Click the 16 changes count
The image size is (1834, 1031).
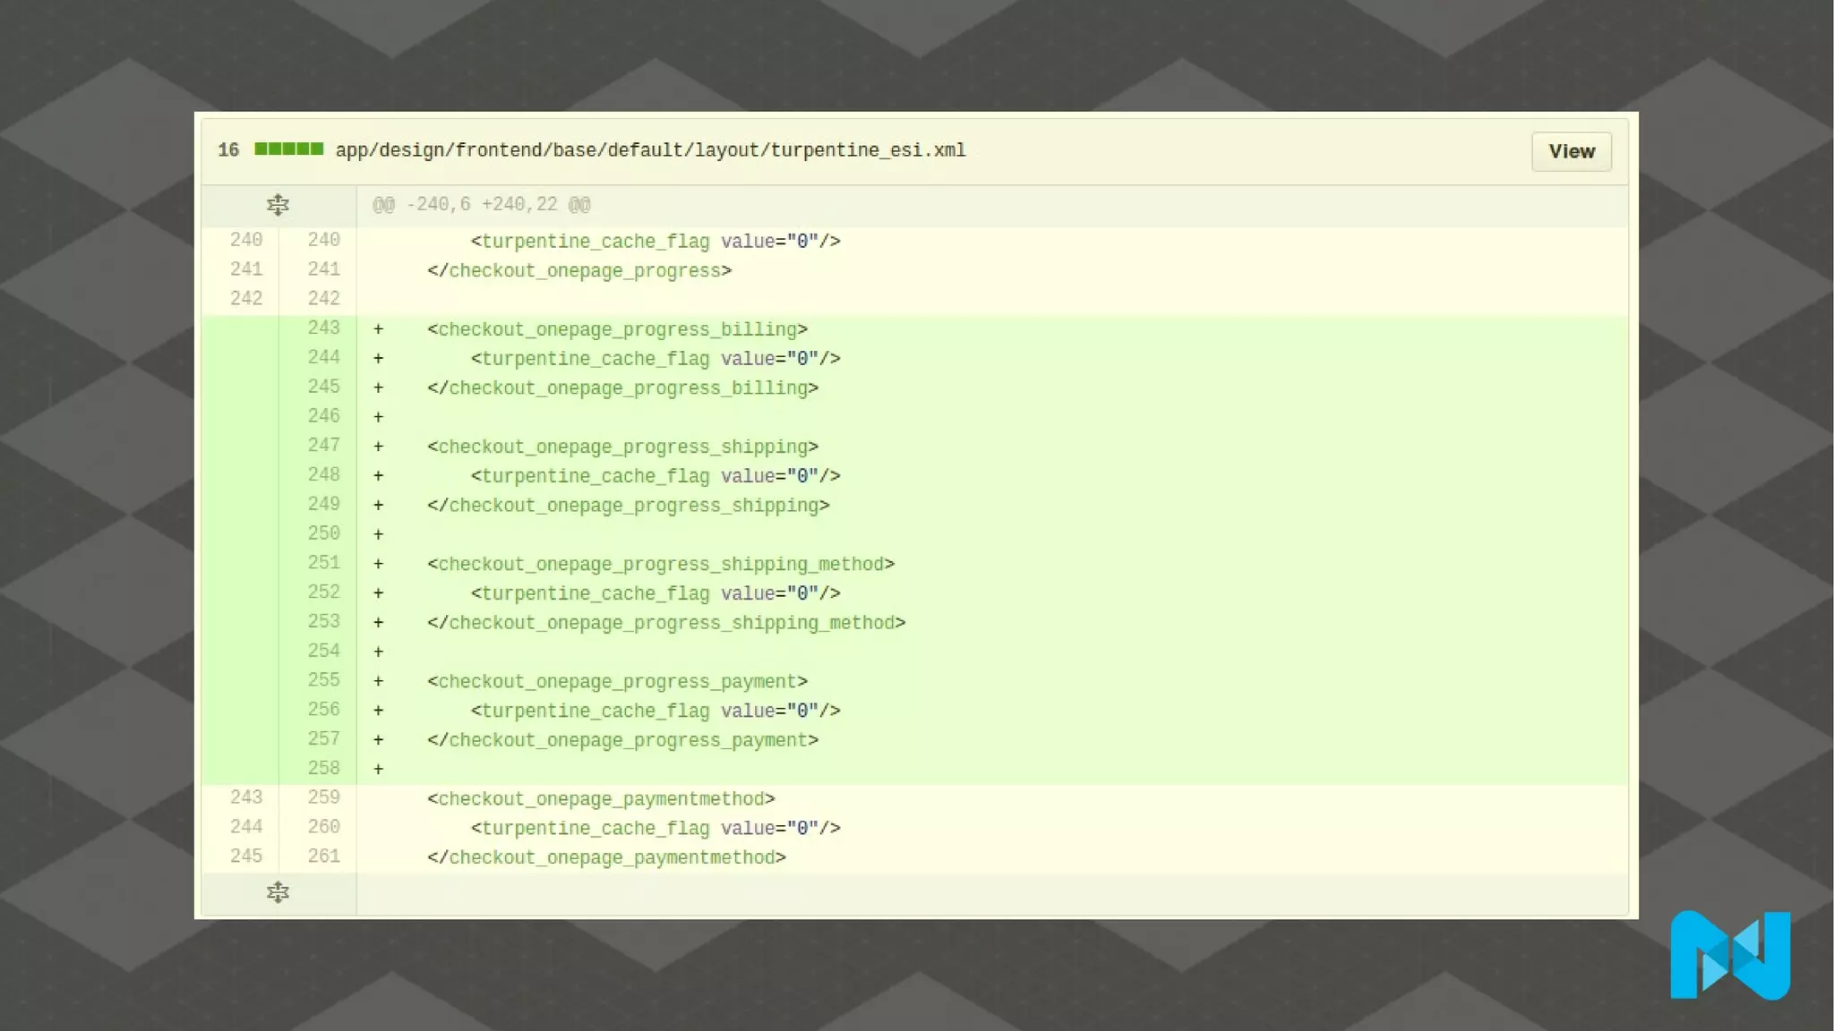(228, 150)
